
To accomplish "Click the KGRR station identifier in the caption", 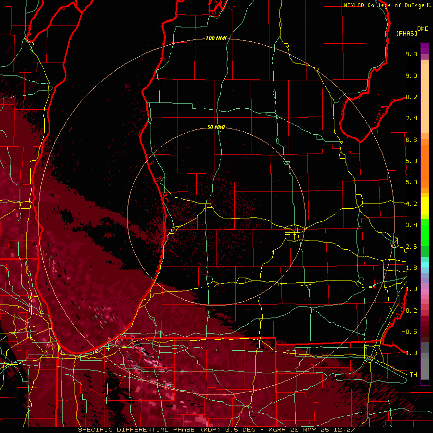I will click(x=278, y=430).
